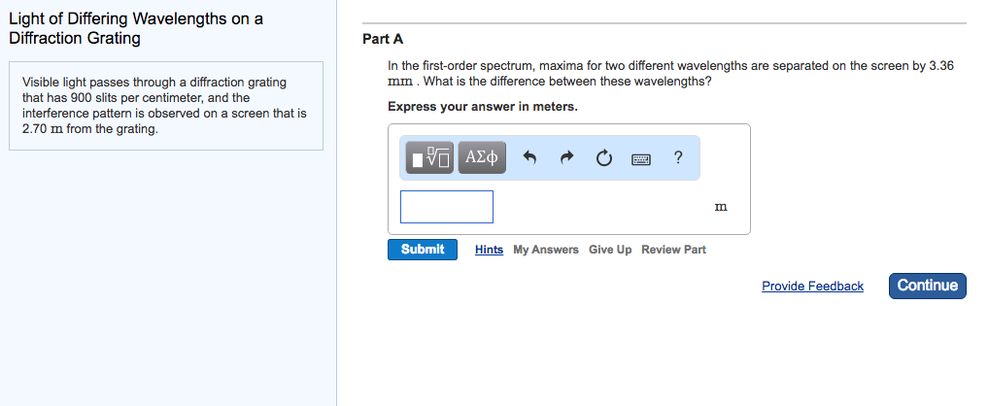Click the 'Express your answer in meters' text

tap(483, 107)
